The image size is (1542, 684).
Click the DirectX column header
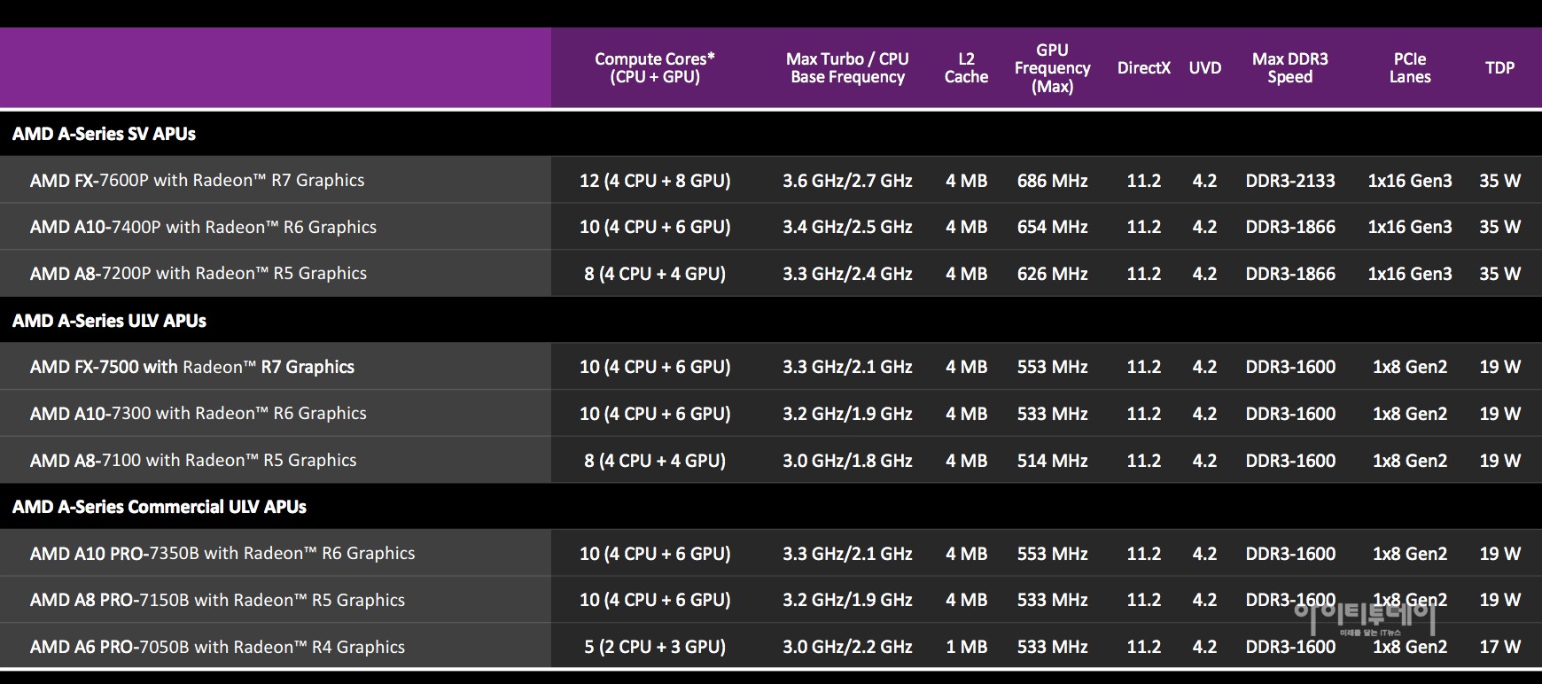(x=1143, y=68)
